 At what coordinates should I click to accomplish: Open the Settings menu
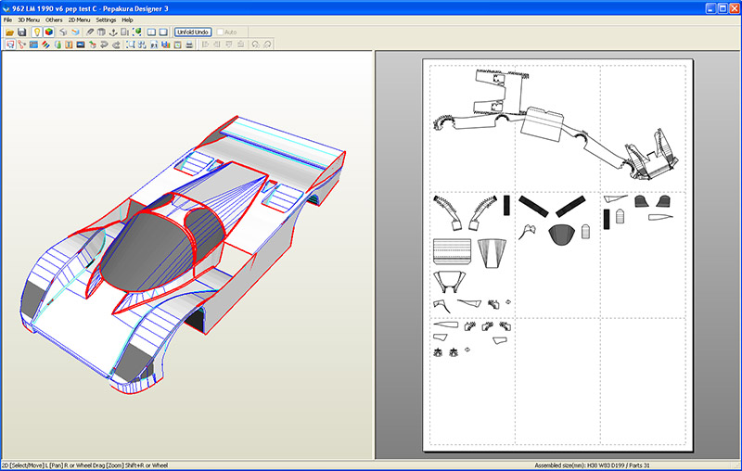106,19
